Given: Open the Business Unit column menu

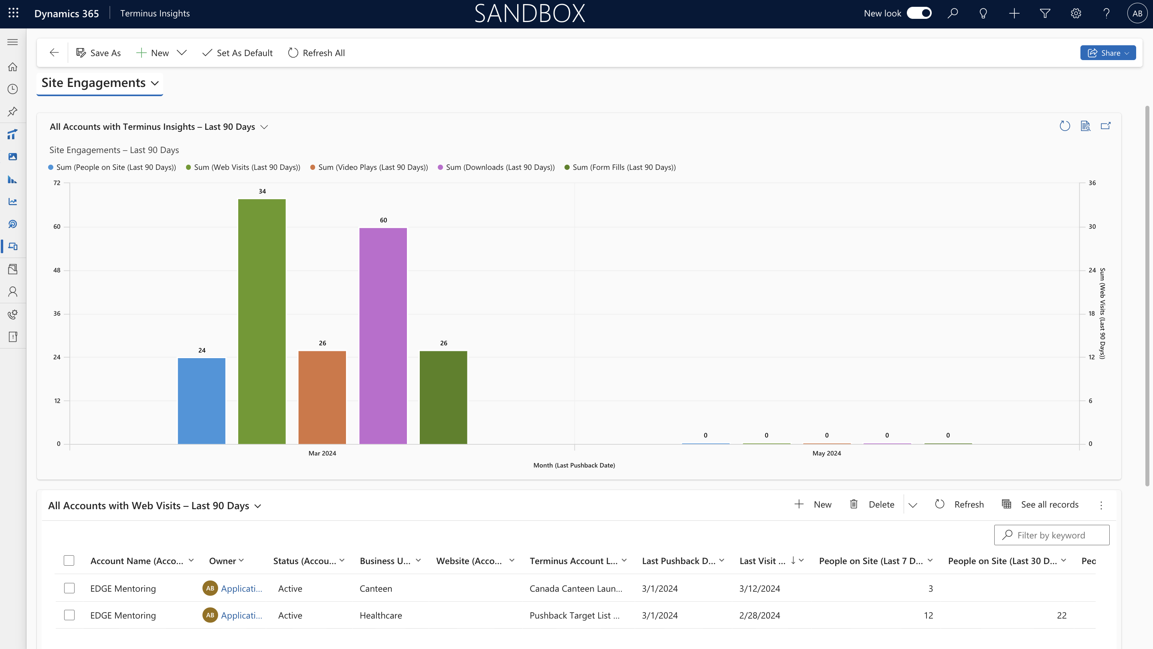Looking at the screenshot, I should point(418,560).
